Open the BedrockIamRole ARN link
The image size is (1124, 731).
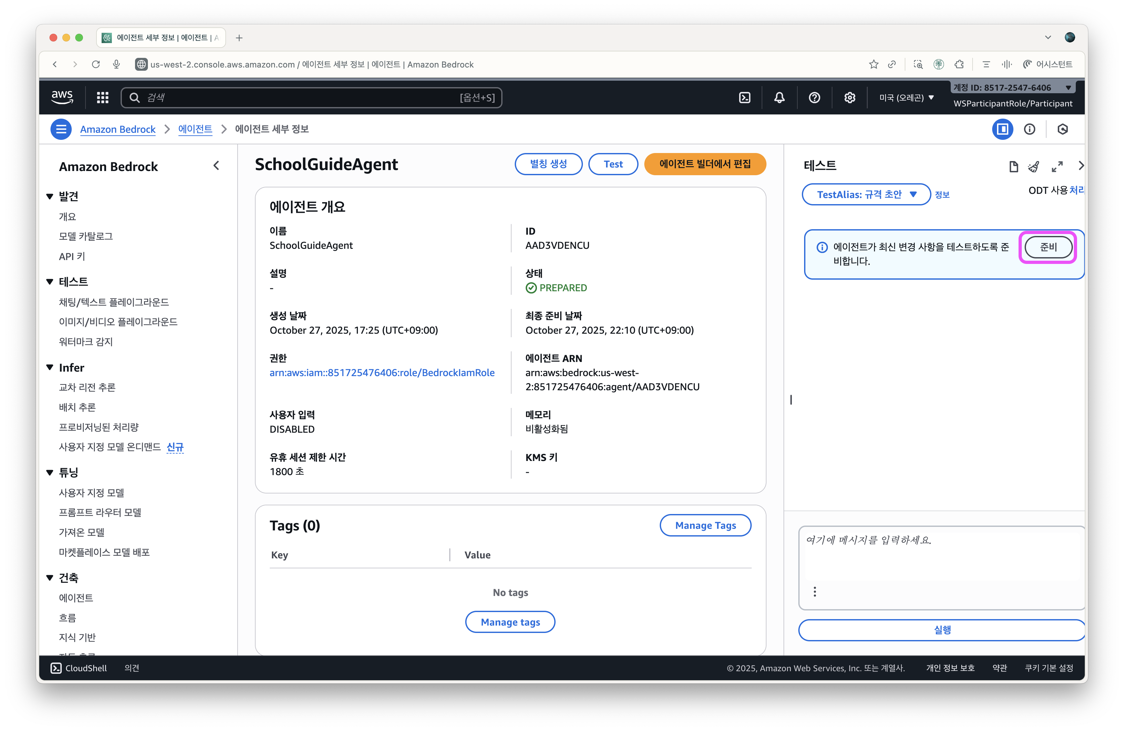(x=382, y=373)
